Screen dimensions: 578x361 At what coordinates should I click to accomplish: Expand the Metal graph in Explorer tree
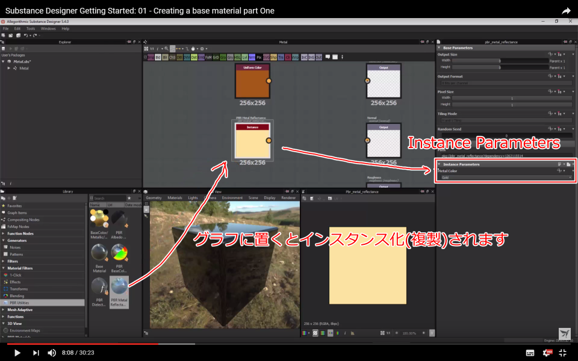pos(9,68)
